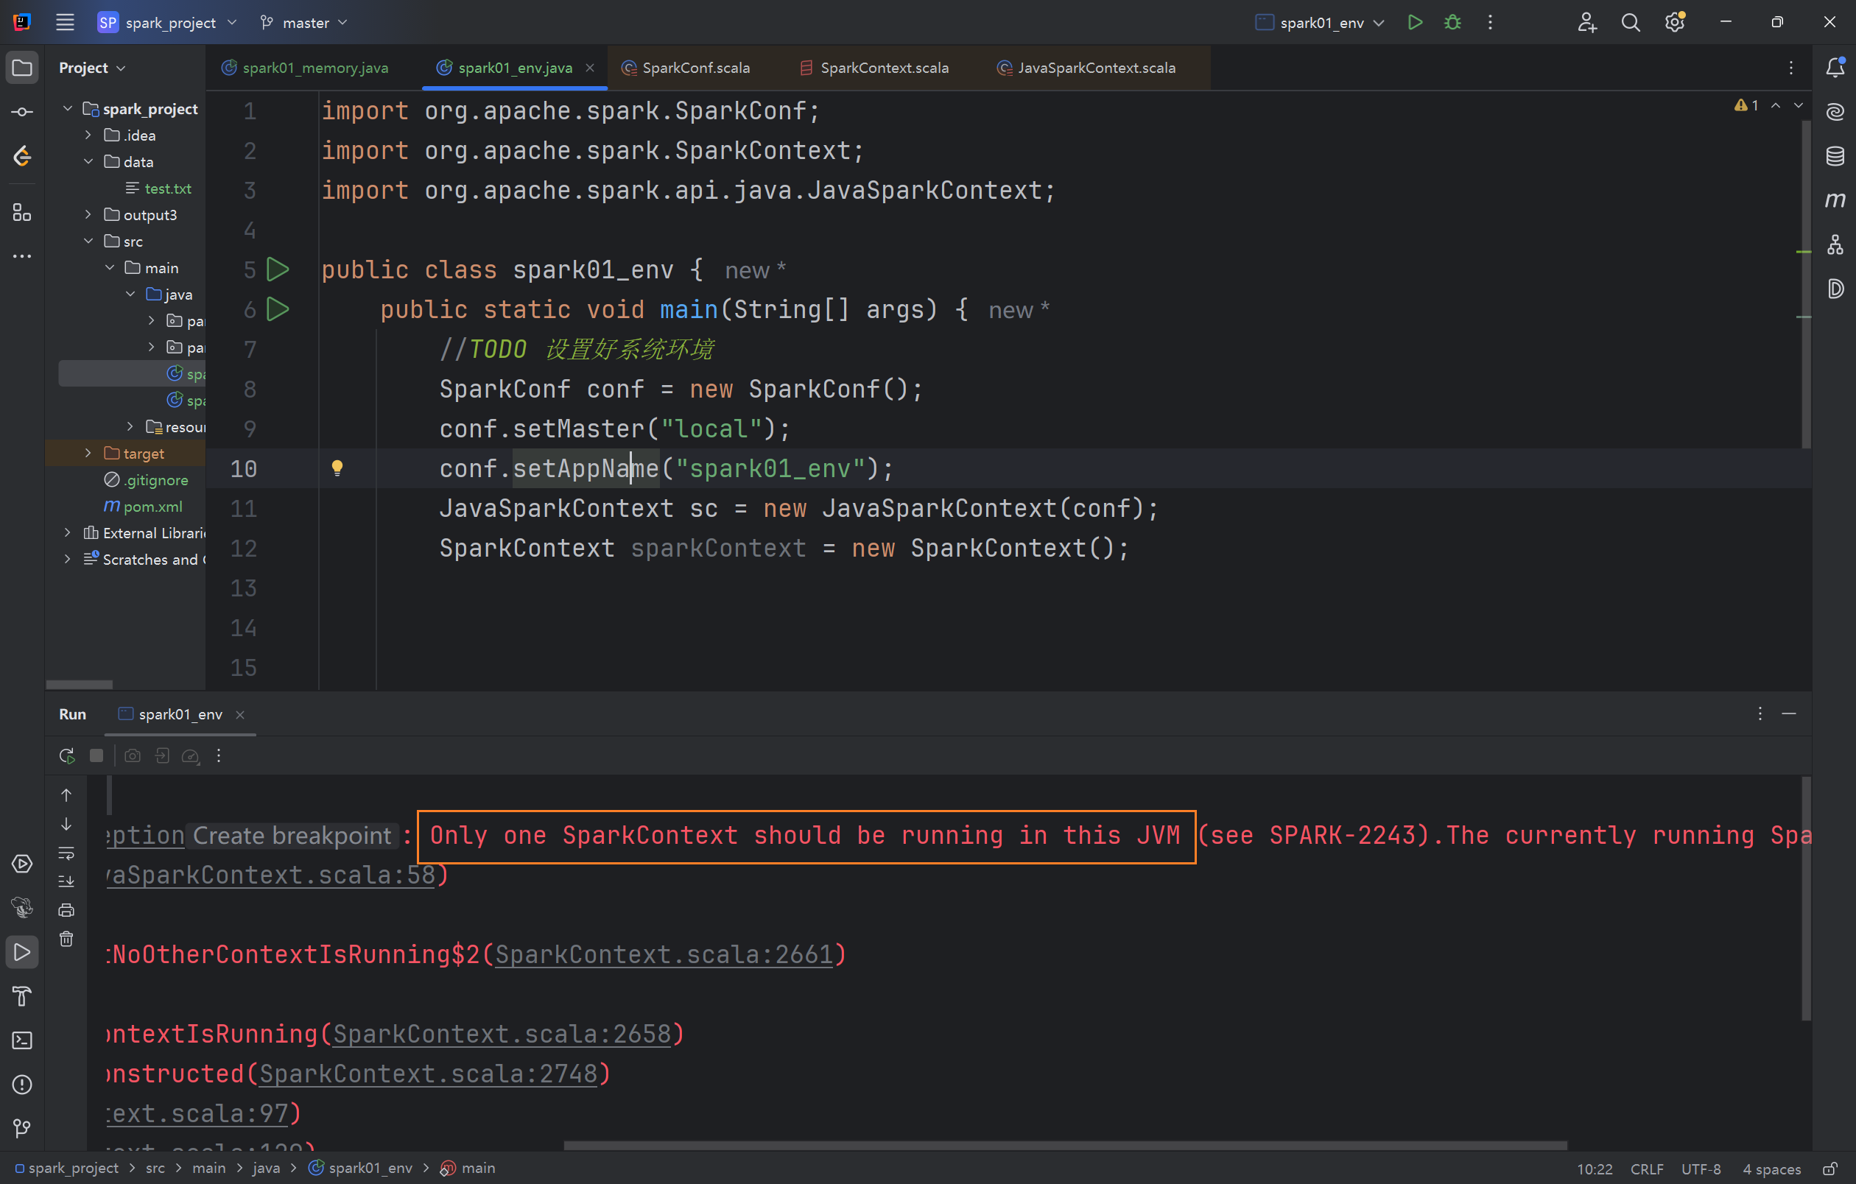
Task: Open Search Everywhere magnifier
Action: pyautogui.click(x=1630, y=22)
